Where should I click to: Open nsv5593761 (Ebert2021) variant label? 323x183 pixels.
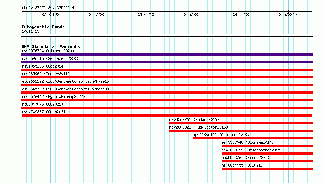(x=246, y=158)
